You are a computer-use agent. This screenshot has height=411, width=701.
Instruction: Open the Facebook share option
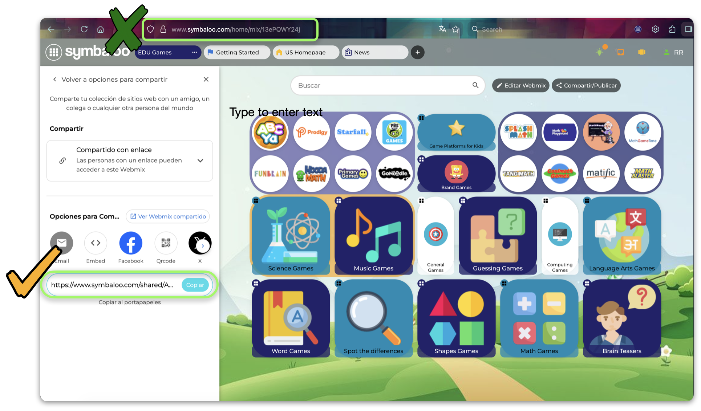click(x=130, y=243)
